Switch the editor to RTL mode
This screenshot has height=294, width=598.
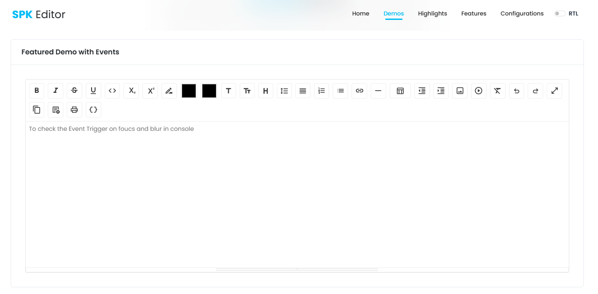click(x=559, y=13)
